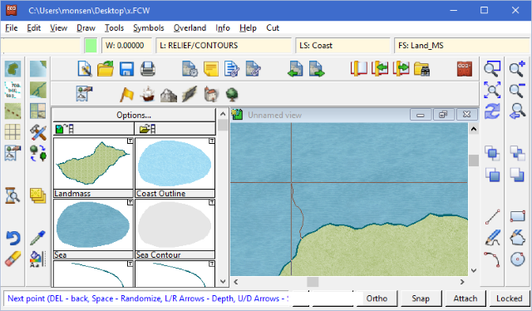Click the green current color swatch

[91, 46]
